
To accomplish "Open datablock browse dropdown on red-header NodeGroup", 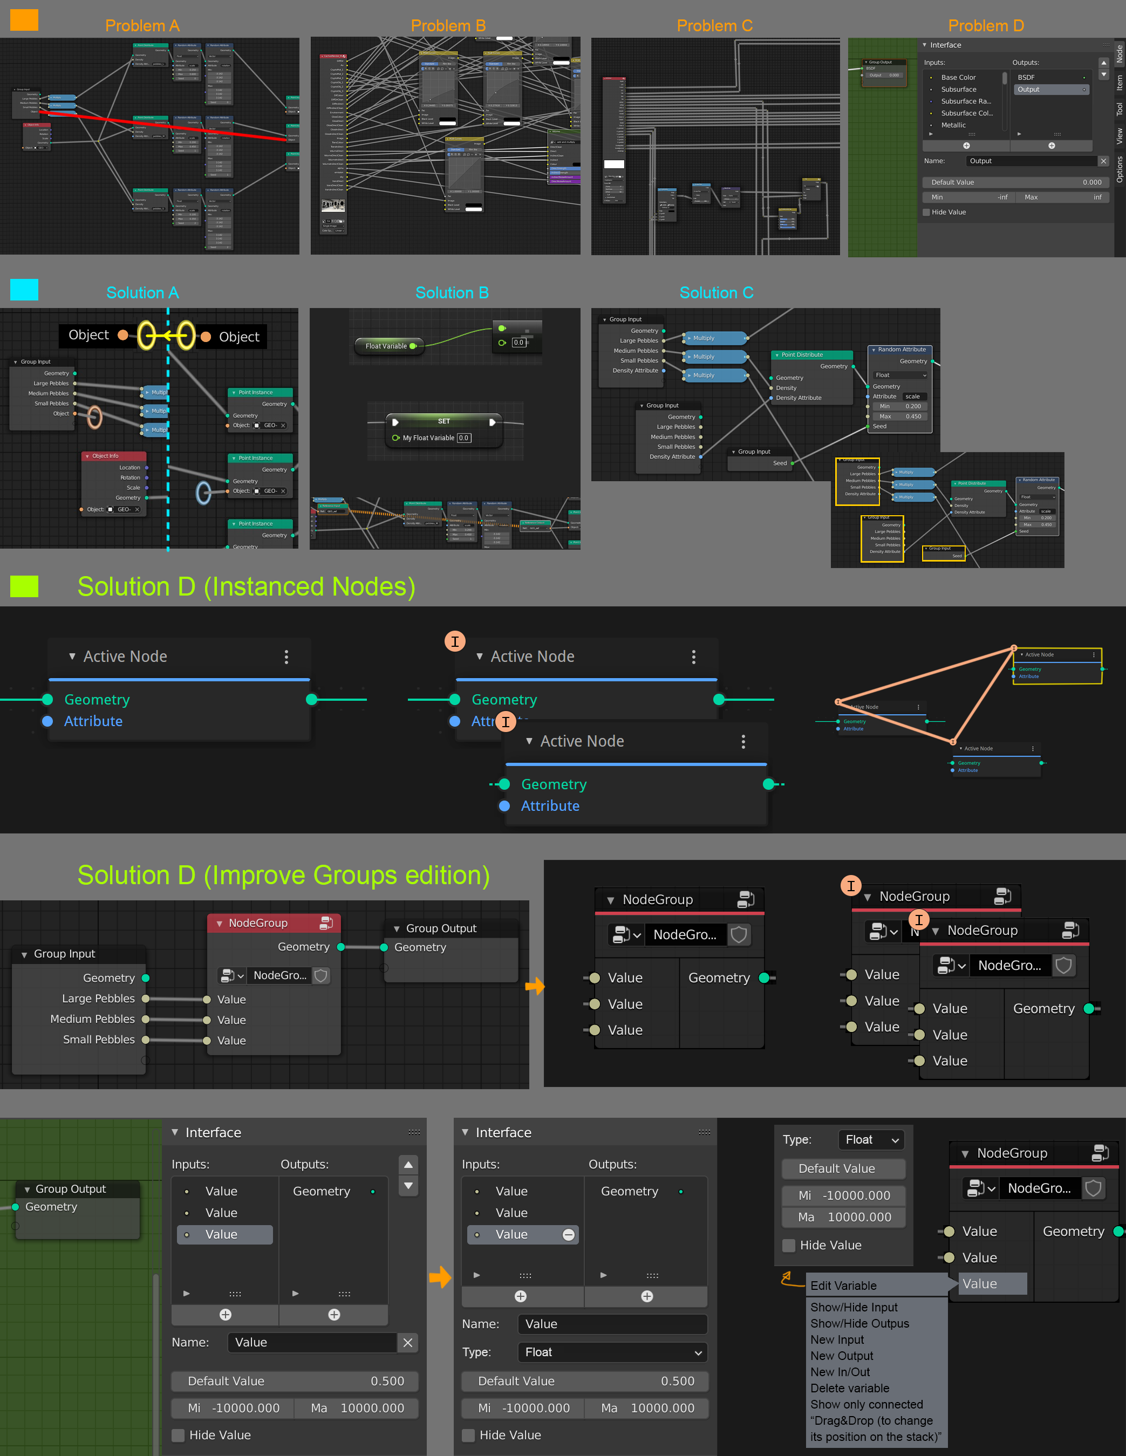I will coord(232,975).
